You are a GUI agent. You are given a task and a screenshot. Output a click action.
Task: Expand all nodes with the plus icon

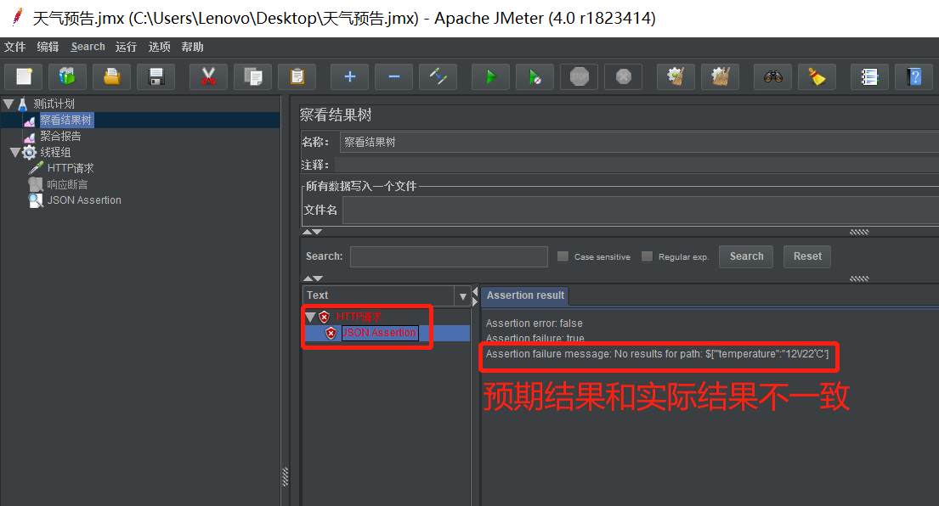pos(350,76)
